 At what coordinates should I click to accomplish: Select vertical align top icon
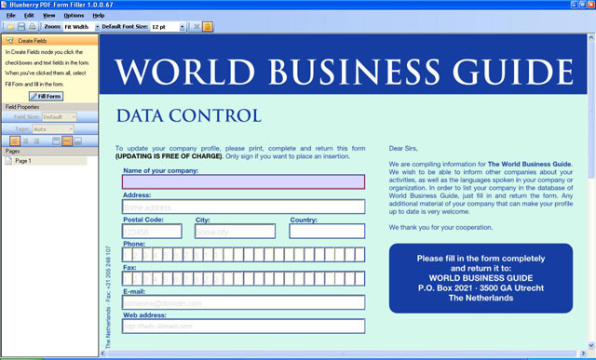[56, 141]
